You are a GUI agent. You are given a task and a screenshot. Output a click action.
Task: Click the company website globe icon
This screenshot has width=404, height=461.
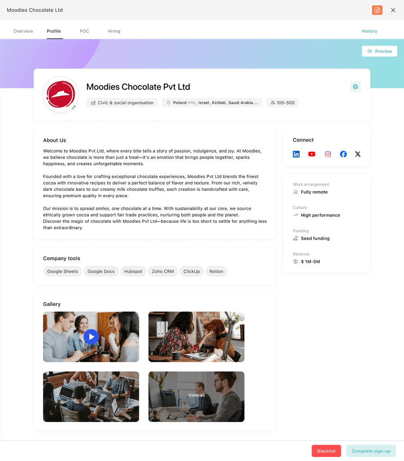(355, 87)
